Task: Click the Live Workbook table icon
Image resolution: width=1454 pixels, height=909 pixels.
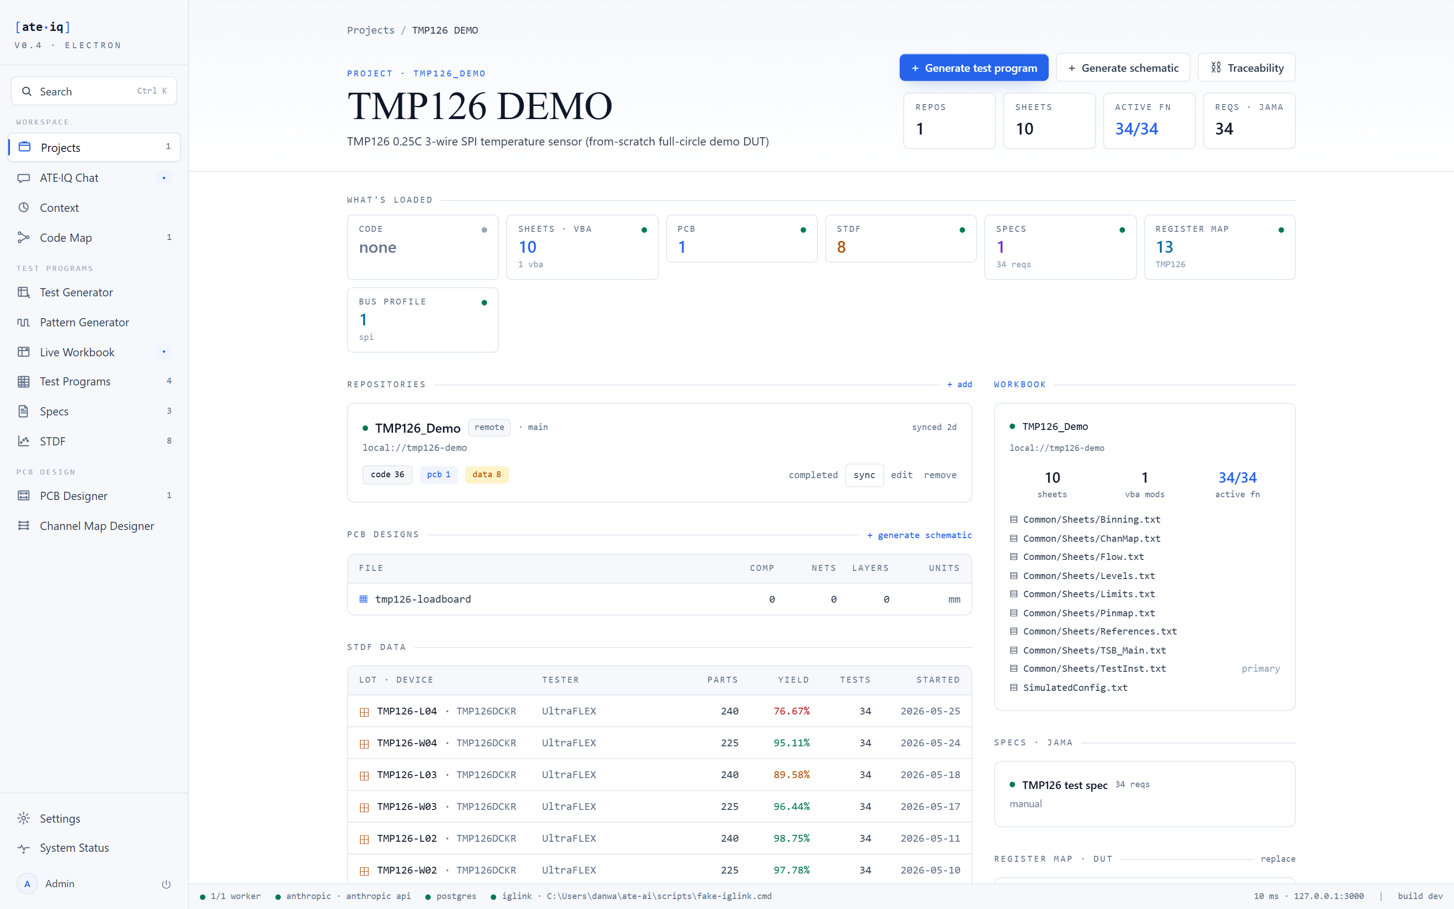Action: 24,352
